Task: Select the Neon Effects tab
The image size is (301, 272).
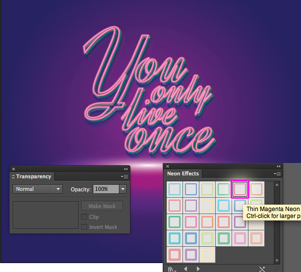Action: (182, 174)
